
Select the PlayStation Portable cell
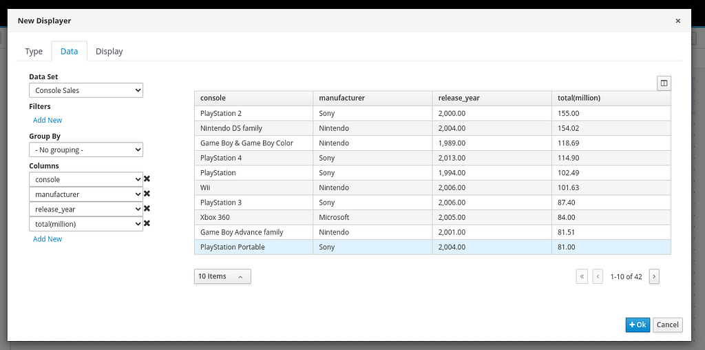(x=253, y=247)
